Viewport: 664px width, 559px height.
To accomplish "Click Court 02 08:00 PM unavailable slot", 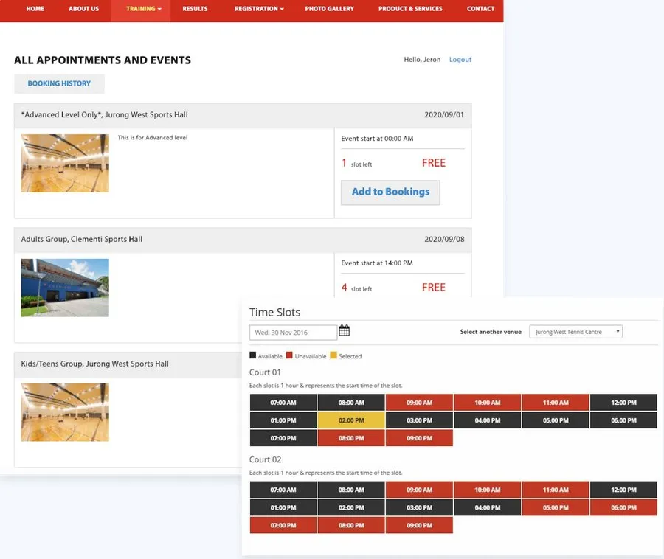I will 351,525.
